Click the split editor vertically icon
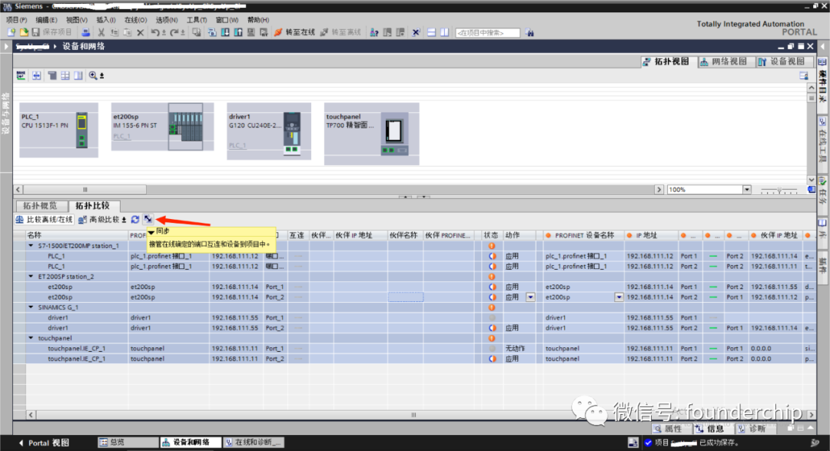 point(444,32)
